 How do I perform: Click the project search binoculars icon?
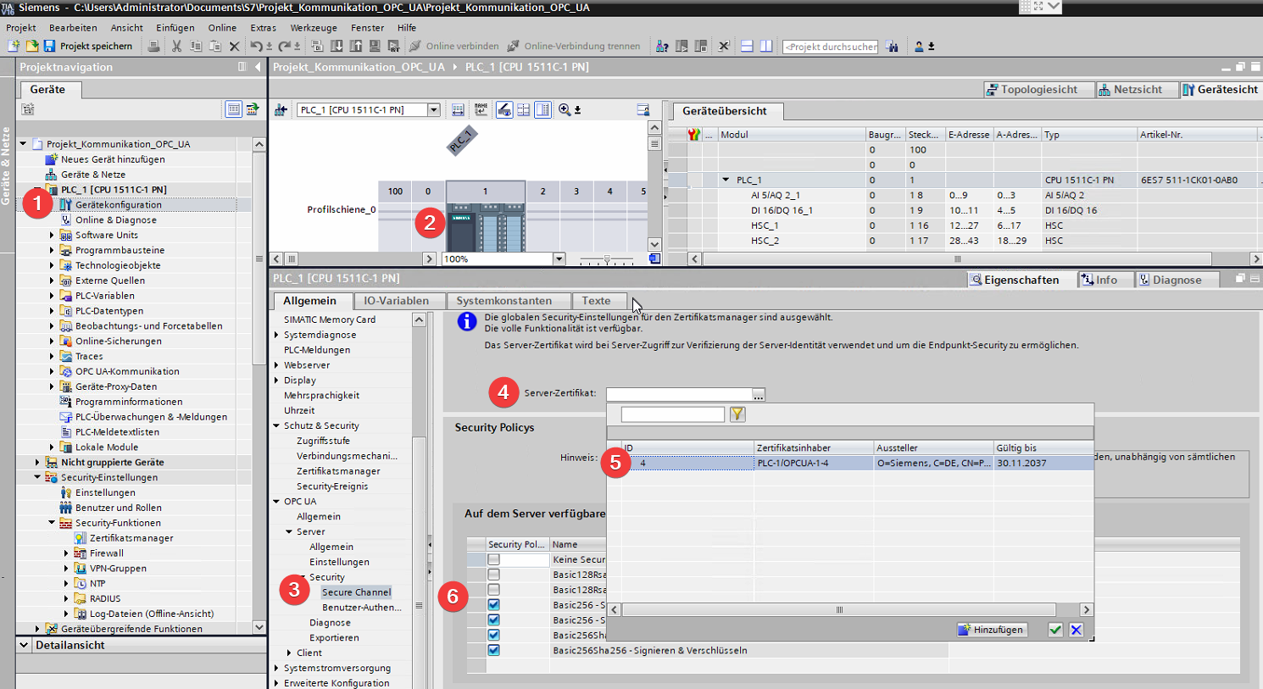[x=892, y=46]
